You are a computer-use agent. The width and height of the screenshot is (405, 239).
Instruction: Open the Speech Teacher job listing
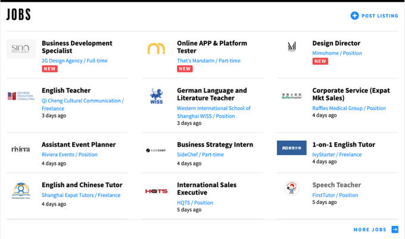coord(337,185)
